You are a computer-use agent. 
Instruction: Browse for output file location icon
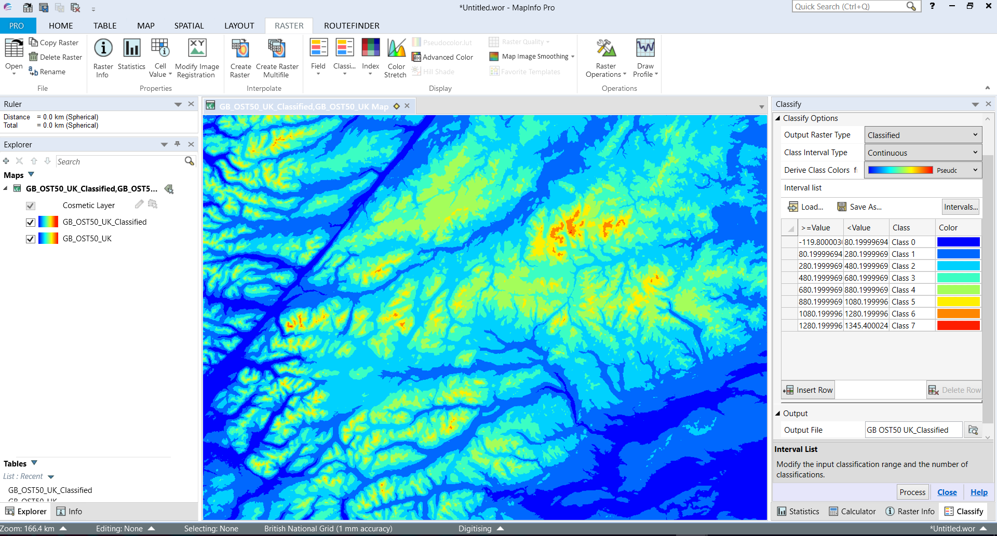(x=973, y=430)
